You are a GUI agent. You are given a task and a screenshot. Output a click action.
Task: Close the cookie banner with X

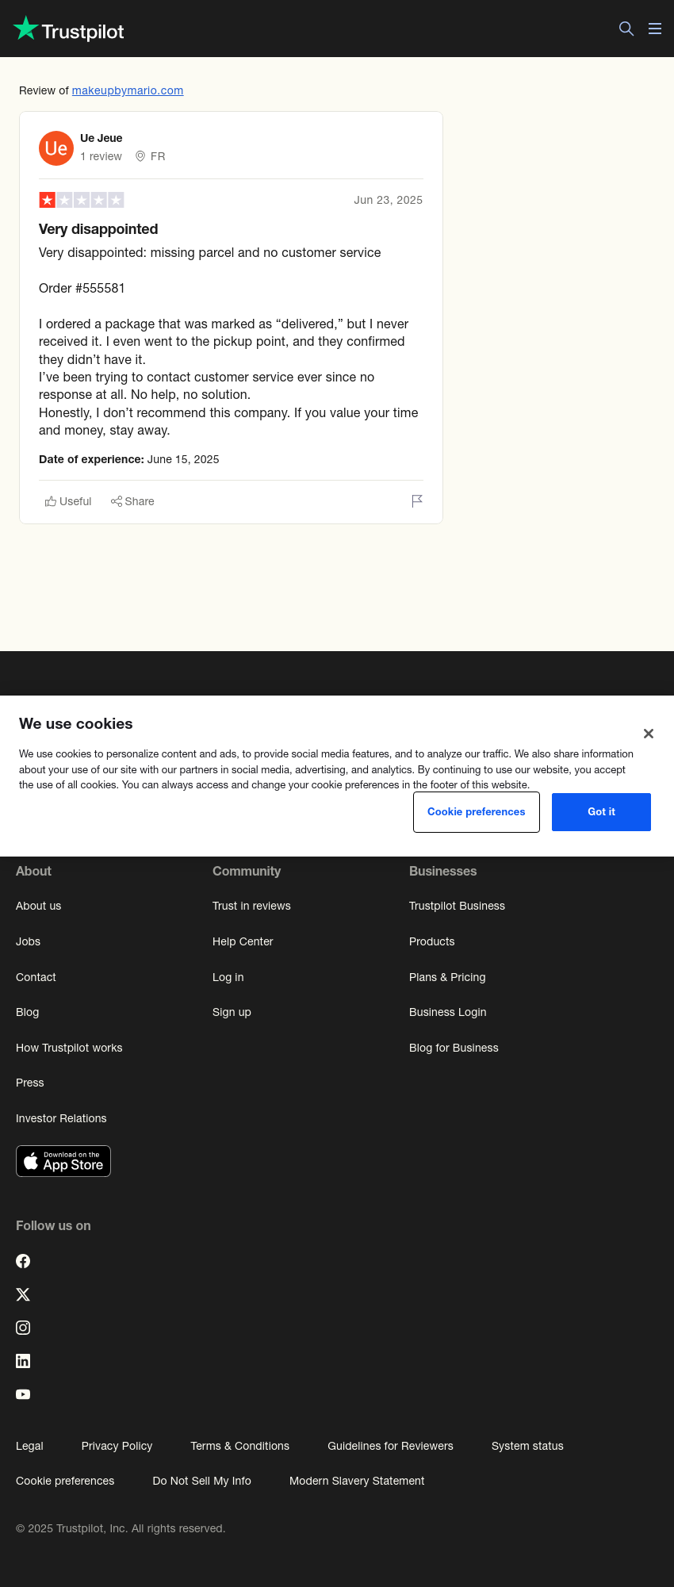point(649,734)
